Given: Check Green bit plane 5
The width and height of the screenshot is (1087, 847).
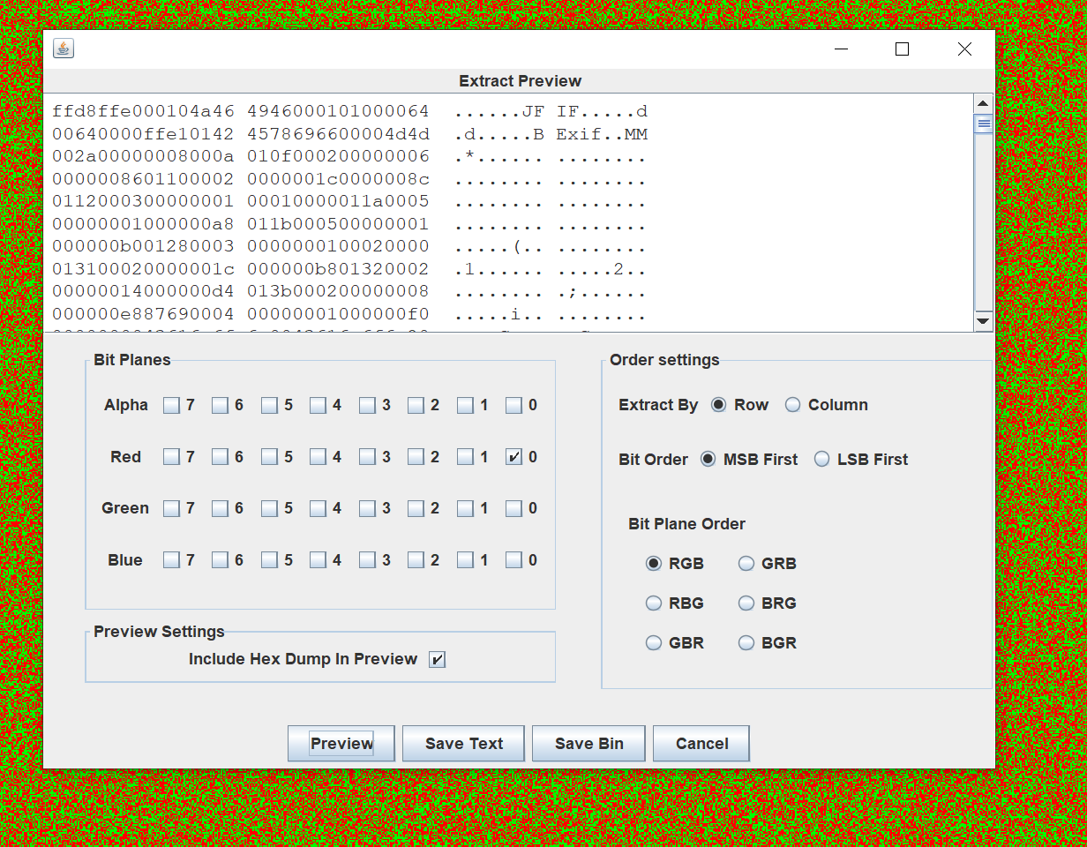Looking at the screenshot, I should click(270, 509).
